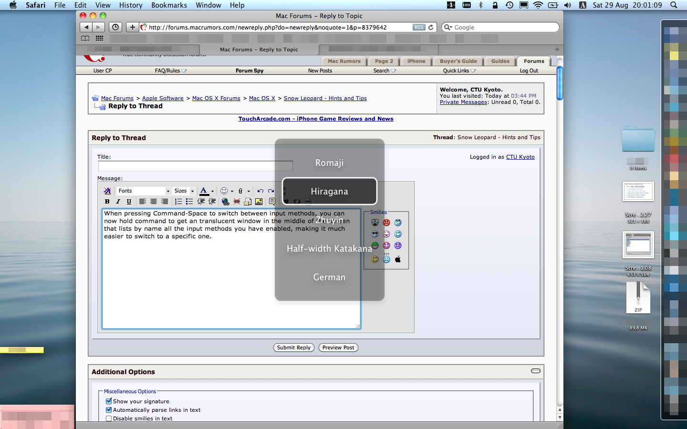Insert the Apple logo smiley
This screenshot has width=687, height=429.
[x=398, y=259]
